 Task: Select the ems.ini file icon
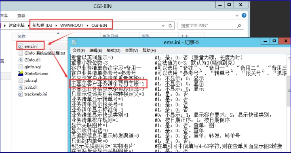pyautogui.click(x=21, y=46)
